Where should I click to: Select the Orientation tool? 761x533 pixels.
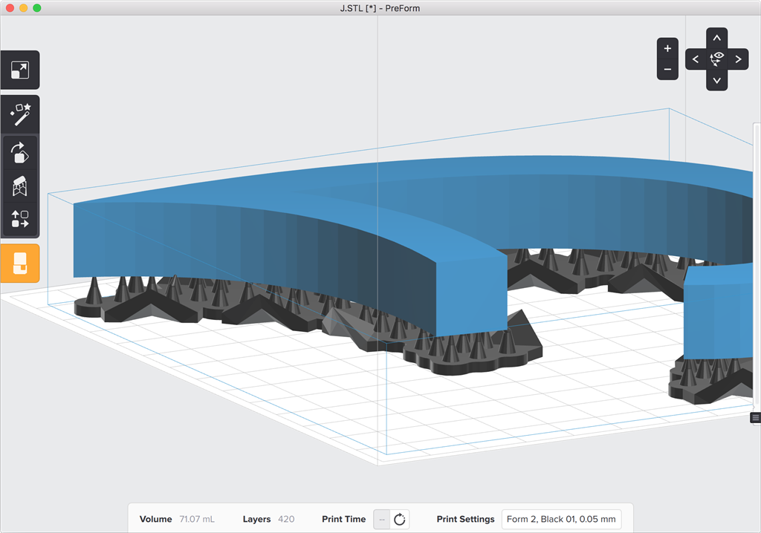pos(19,153)
